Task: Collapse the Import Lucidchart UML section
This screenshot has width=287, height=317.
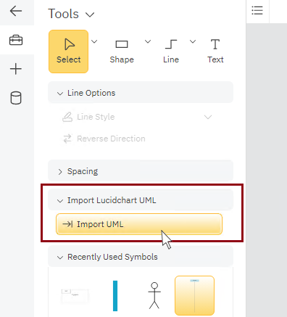Action: coord(141,200)
